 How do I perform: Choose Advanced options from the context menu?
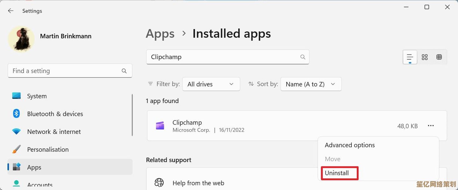pyautogui.click(x=350, y=145)
